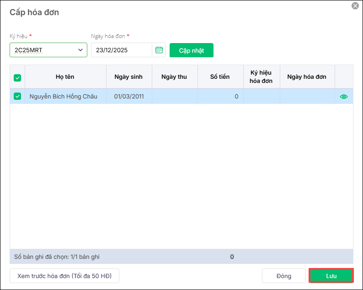Click the eye icon to view invoice

coord(344,97)
